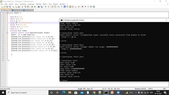
Task: Open the Search menu
Action: 11,4
